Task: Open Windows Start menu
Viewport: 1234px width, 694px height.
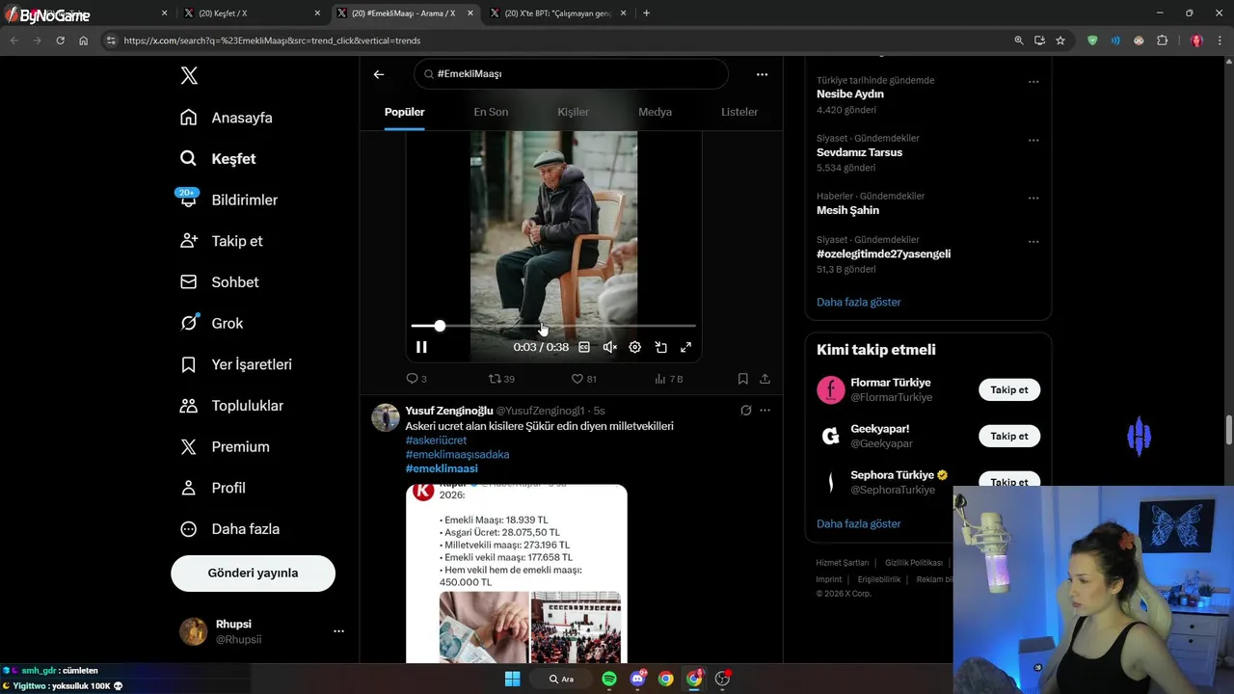Action: 512,679
